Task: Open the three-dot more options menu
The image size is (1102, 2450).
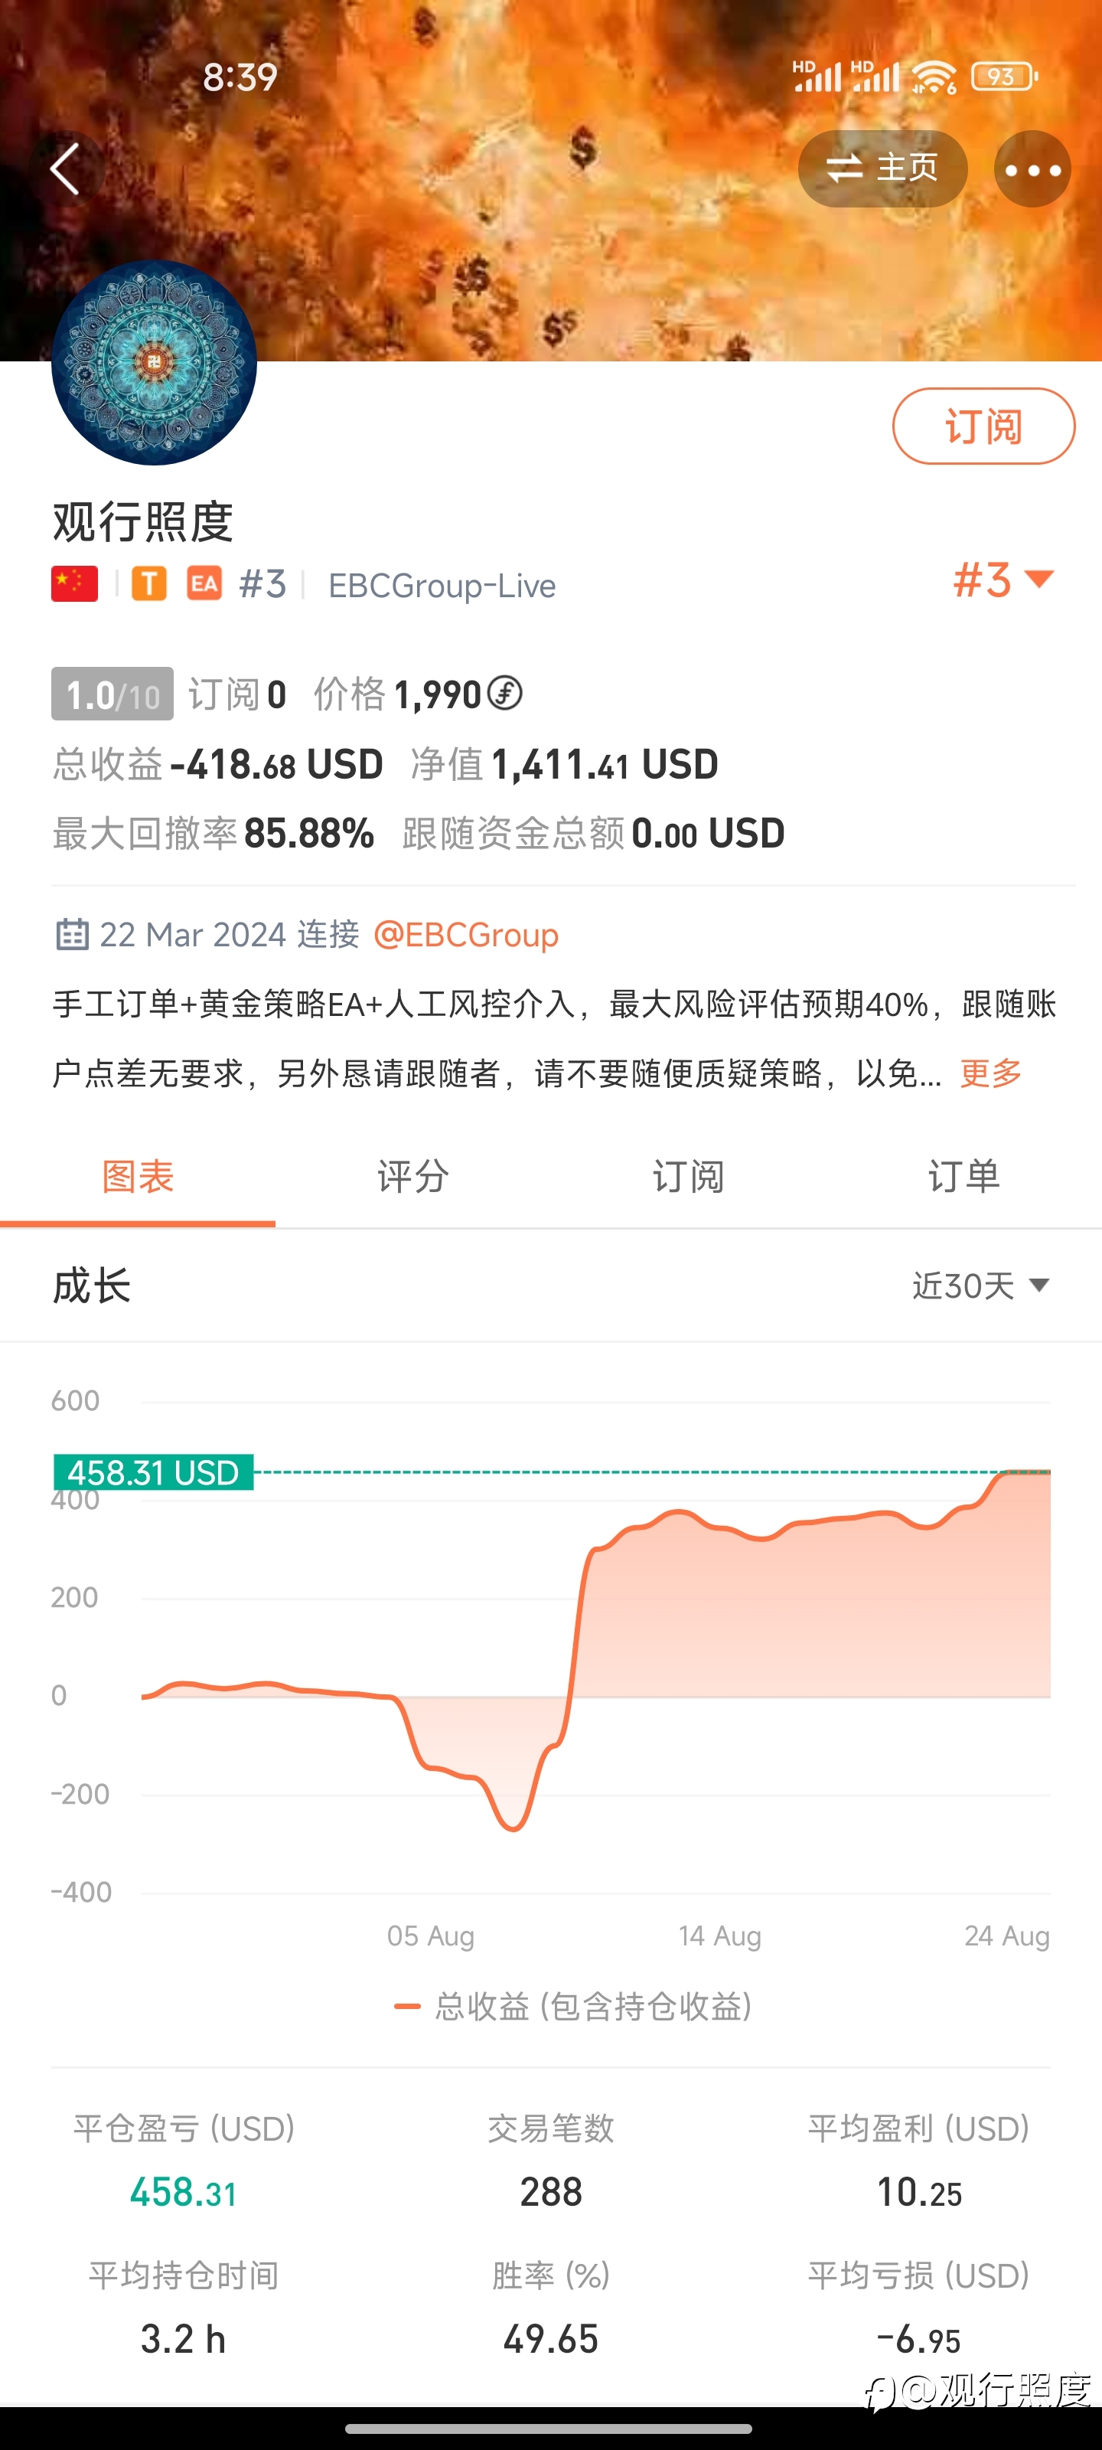Action: click(1032, 170)
